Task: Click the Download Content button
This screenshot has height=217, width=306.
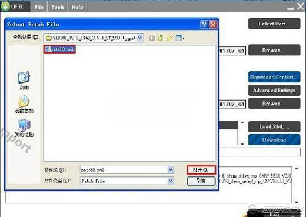Action: coord(274,77)
